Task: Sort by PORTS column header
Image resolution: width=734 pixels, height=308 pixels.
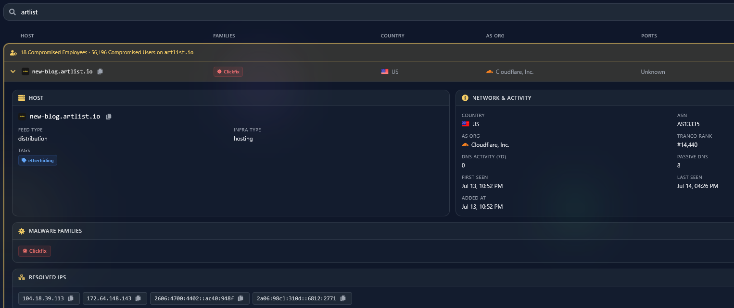Action: [649, 36]
